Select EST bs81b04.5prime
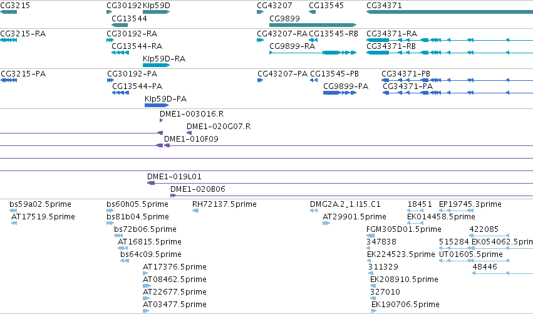The width and height of the screenshot is (533, 314). pos(138,217)
